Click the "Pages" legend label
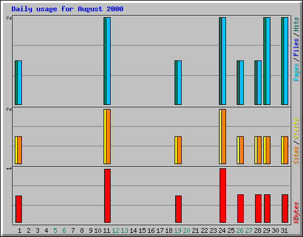The height and width of the screenshot is (237, 303). click(x=296, y=72)
